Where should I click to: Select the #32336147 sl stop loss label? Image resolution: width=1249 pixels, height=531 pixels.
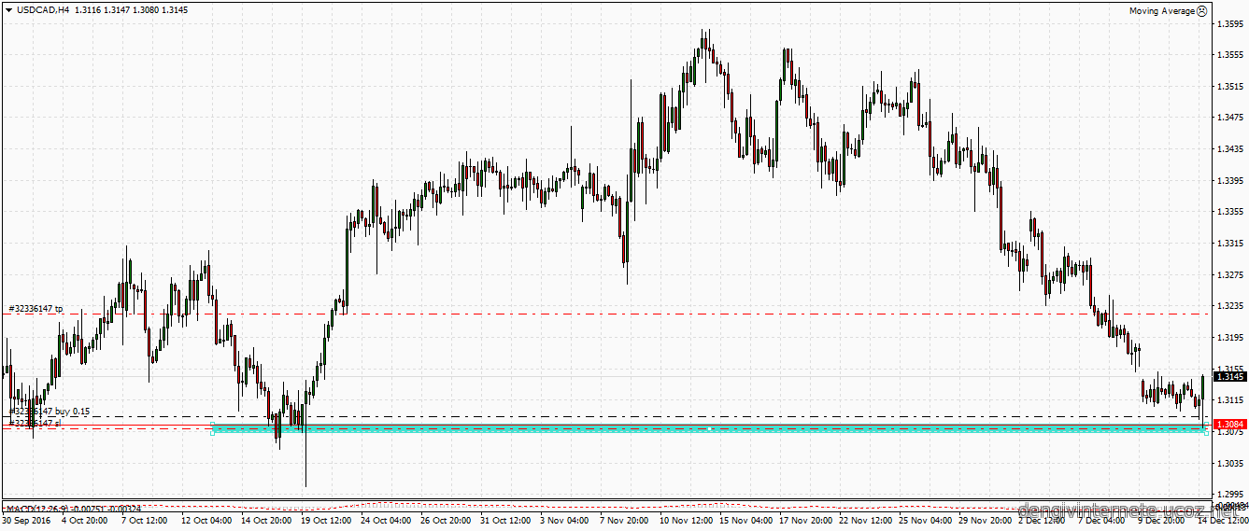(35, 423)
